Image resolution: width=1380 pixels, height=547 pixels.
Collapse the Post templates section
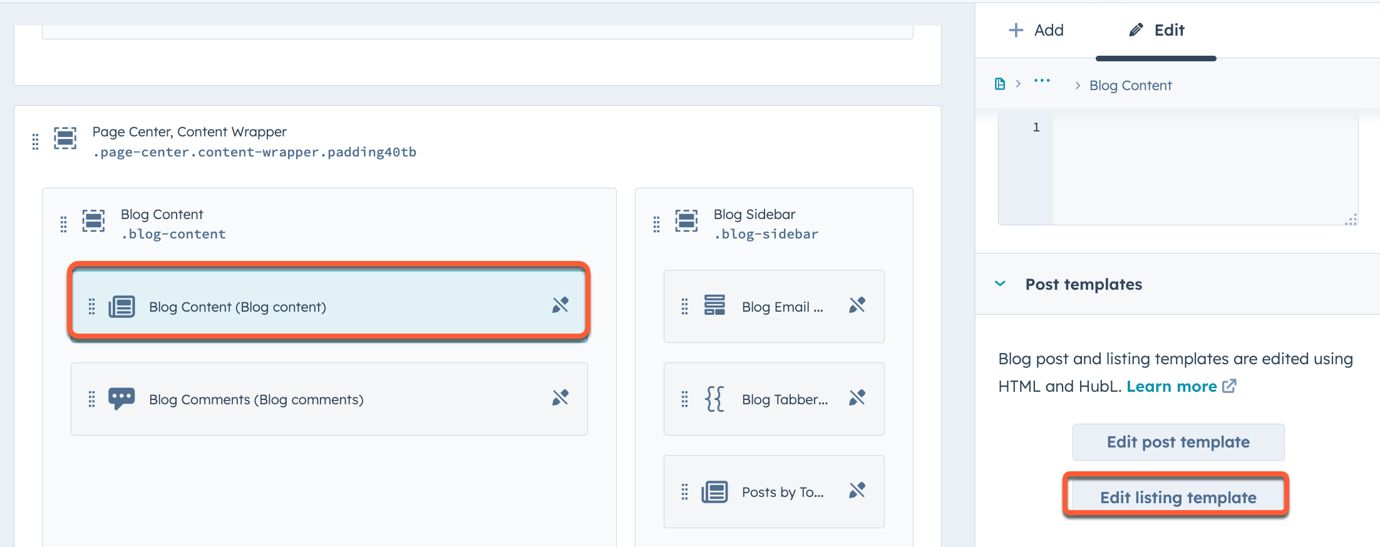[1000, 284]
